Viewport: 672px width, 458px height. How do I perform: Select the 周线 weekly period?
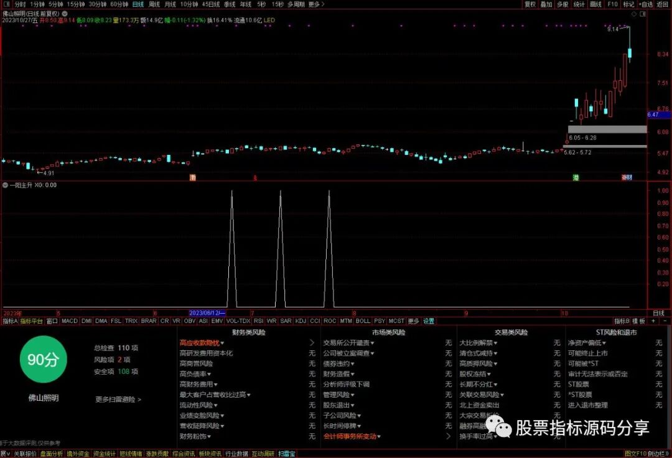point(154,4)
